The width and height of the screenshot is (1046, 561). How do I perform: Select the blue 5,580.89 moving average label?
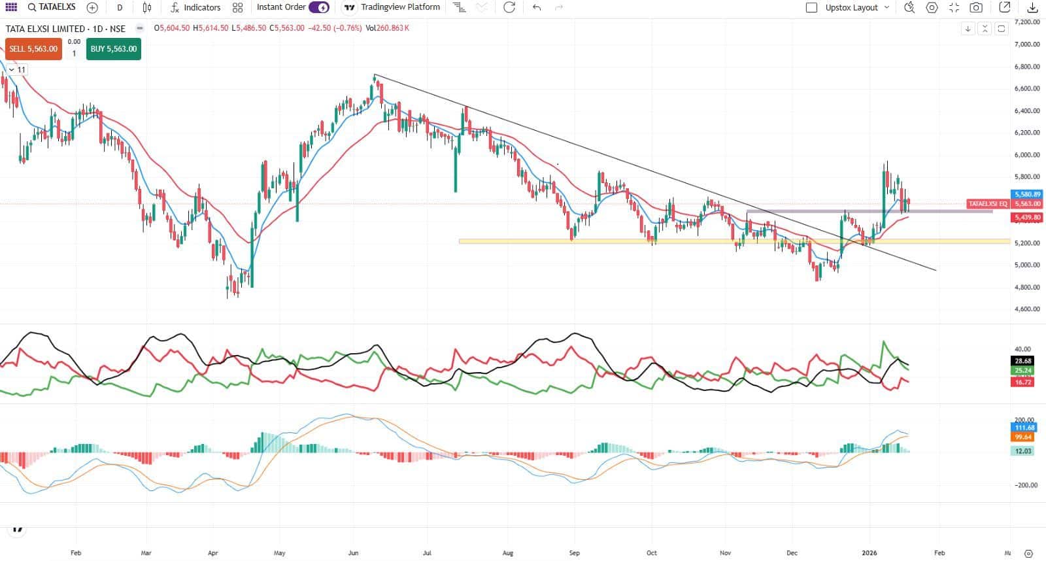1028,194
